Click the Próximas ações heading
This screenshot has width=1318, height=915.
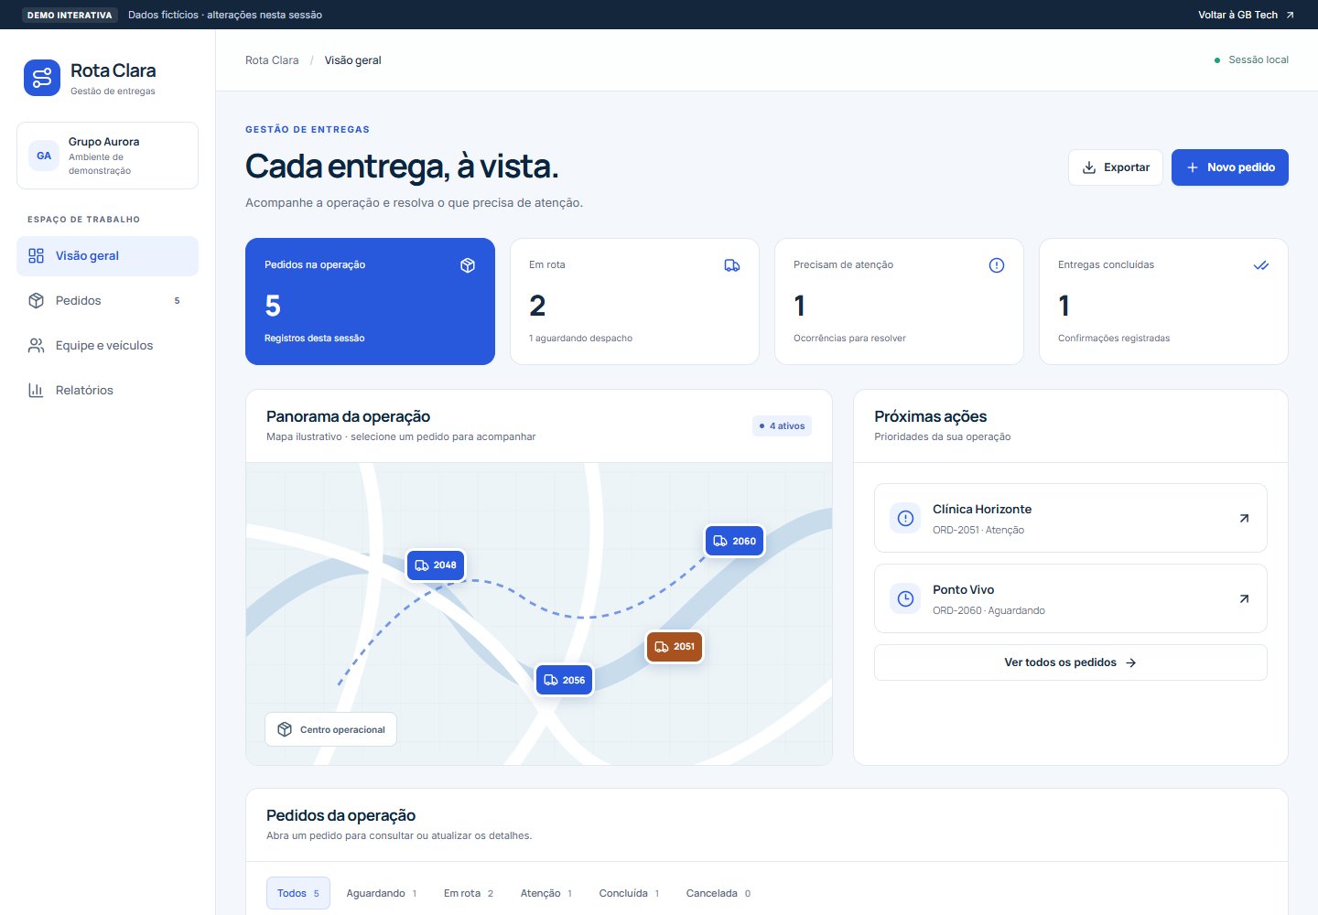click(x=930, y=416)
